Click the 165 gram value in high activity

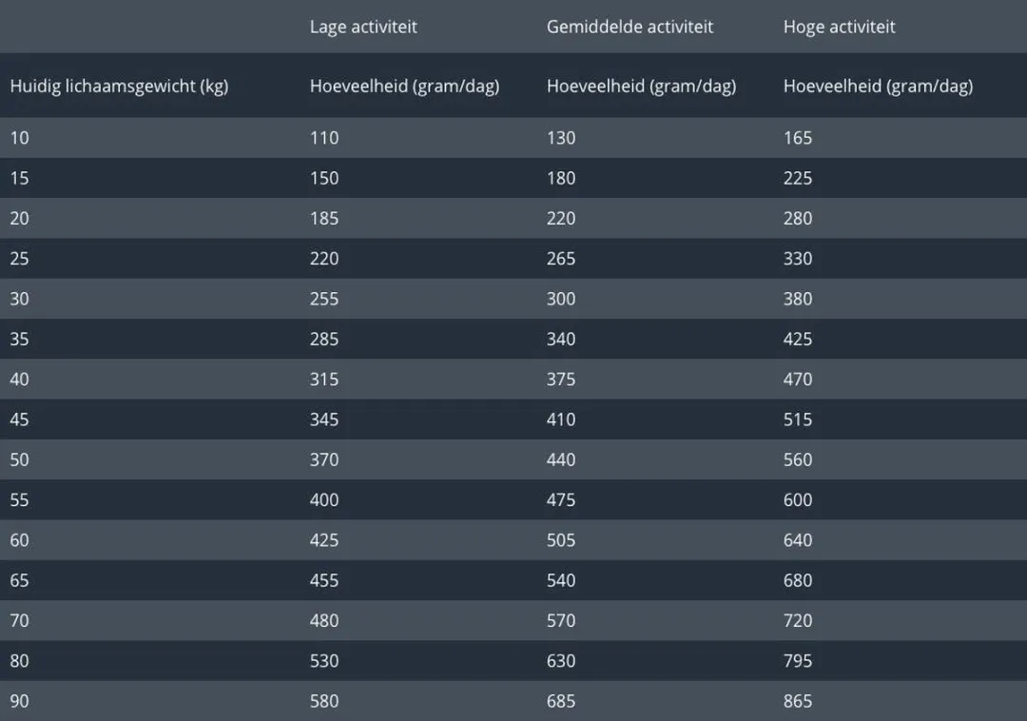pos(798,138)
